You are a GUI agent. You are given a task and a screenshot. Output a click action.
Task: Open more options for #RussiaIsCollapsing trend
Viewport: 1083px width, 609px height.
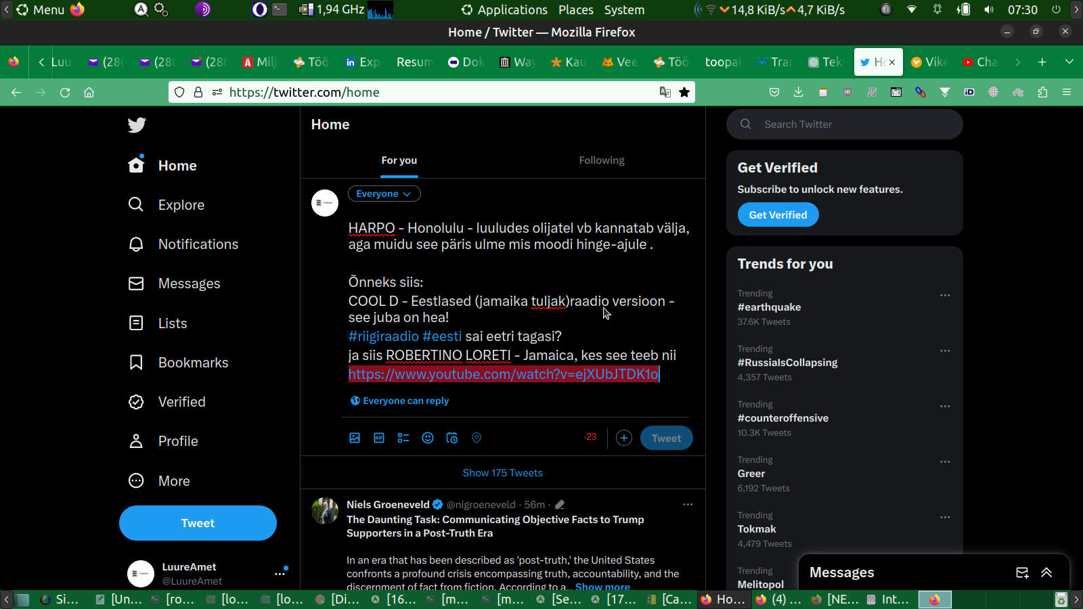945,351
